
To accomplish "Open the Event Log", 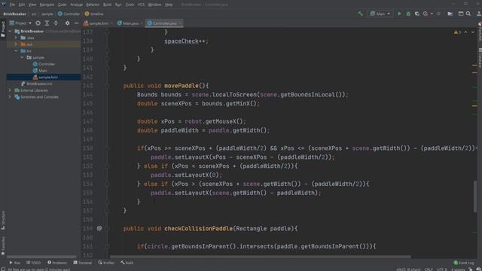I will click(x=464, y=263).
